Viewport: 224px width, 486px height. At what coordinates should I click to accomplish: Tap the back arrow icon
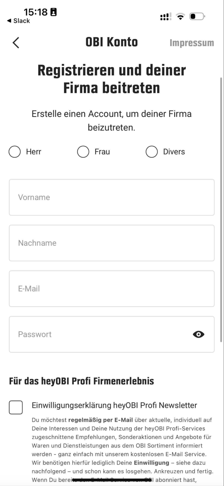click(x=16, y=43)
